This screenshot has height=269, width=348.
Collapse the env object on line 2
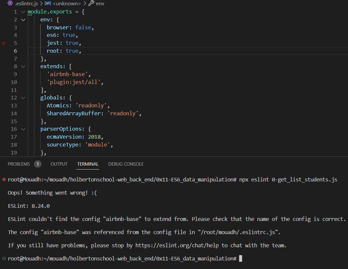22,19
